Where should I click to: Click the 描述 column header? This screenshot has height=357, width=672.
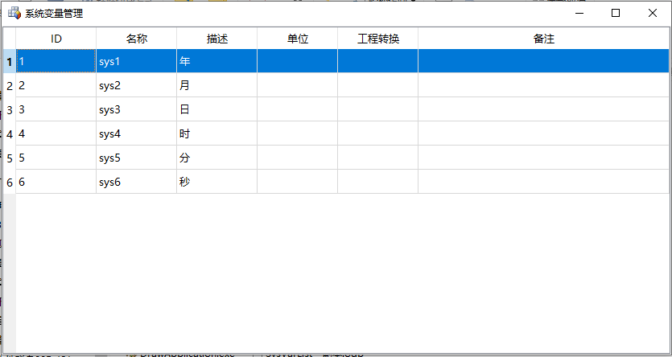[x=217, y=39]
